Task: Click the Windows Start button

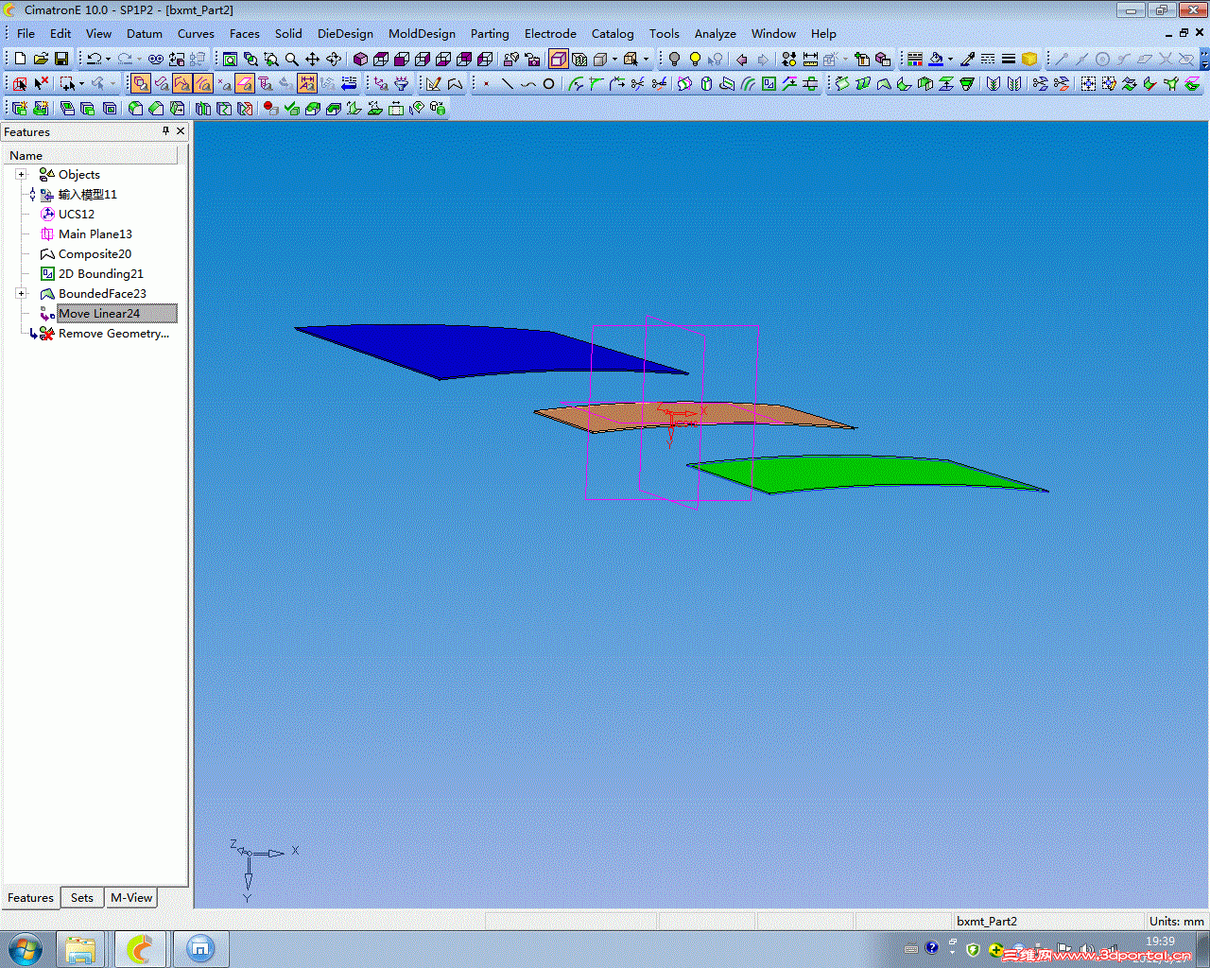Action: [26, 948]
